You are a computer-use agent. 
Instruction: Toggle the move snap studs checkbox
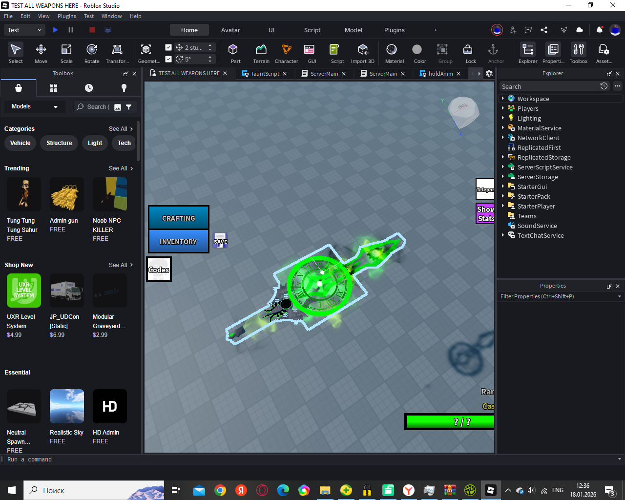[168, 47]
